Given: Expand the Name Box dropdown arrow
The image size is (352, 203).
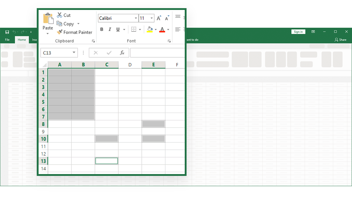Looking at the screenshot, I should 74,53.
